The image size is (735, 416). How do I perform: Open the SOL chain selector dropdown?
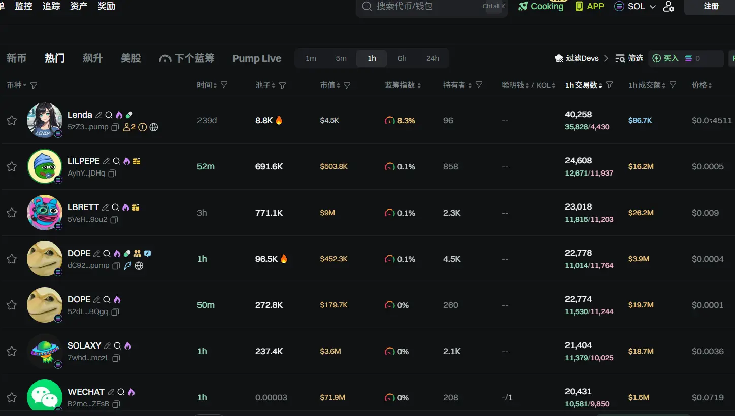[635, 6]
